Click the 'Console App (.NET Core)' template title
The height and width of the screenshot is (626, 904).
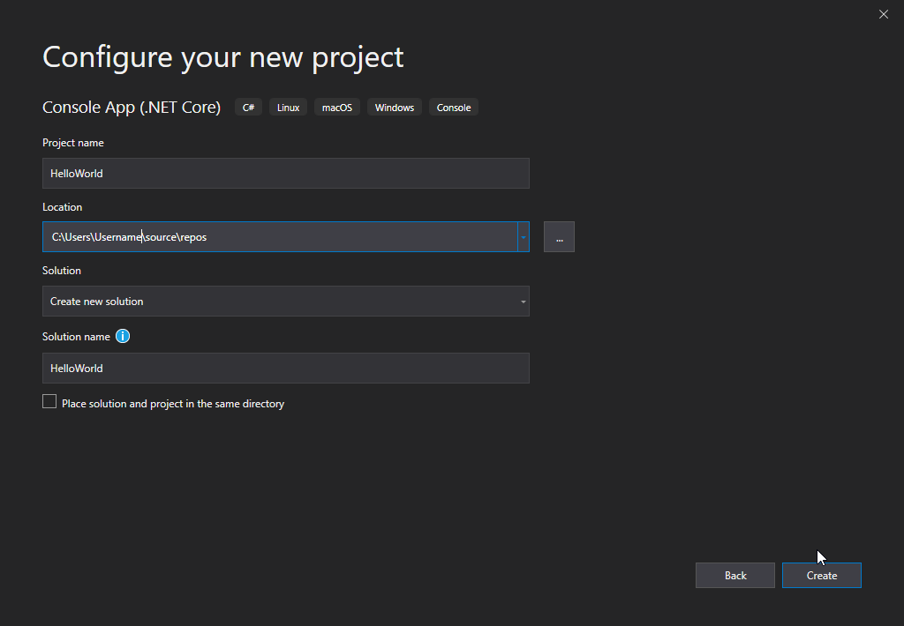132,108
